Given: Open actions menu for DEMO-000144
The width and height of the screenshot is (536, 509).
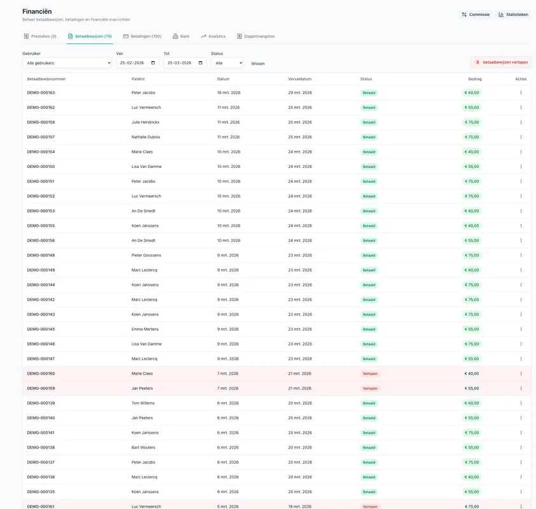Looking at the screenshot, I should (x=521, y=285).
